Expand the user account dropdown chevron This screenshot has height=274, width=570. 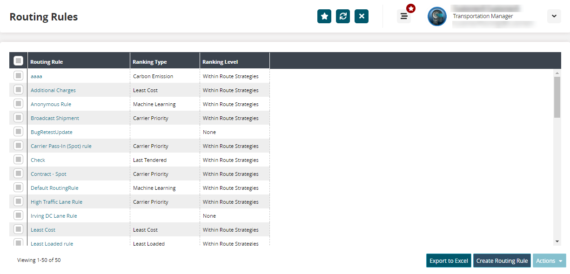[x=554, y=16]
